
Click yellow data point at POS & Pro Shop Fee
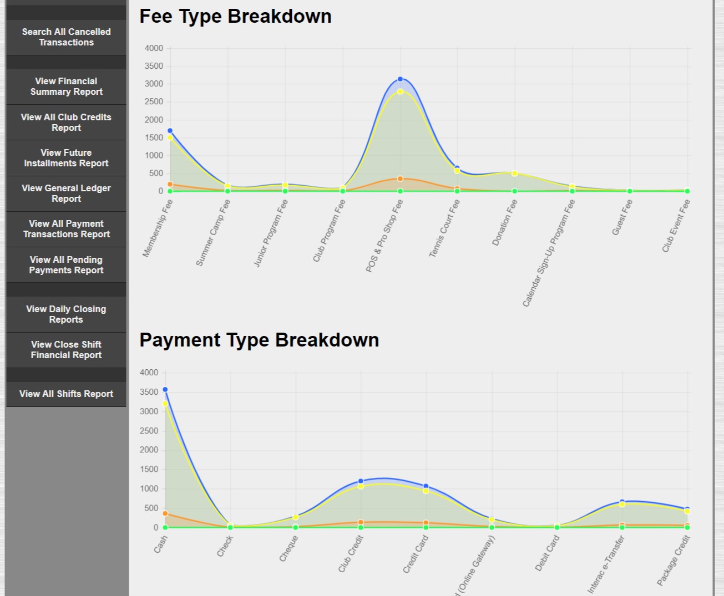tap(400, 91)
